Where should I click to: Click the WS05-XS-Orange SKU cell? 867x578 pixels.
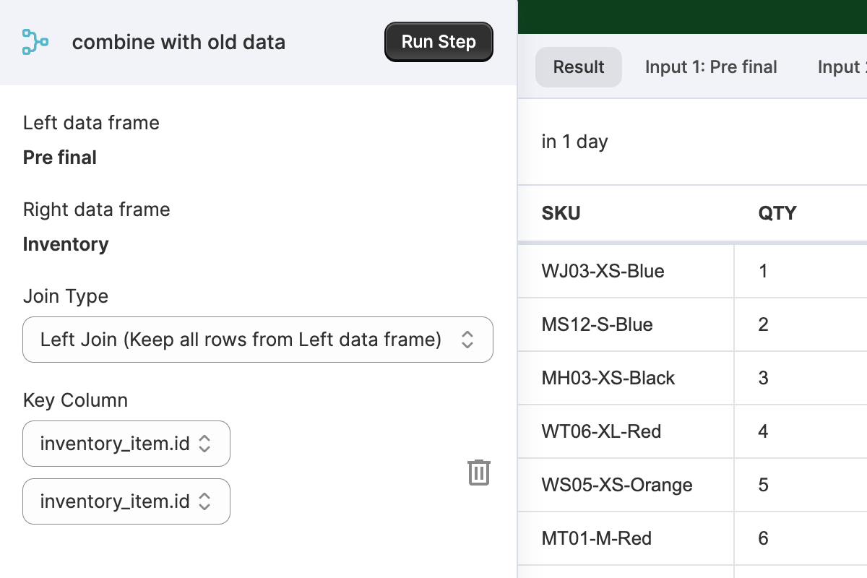[x=616, y=485]
